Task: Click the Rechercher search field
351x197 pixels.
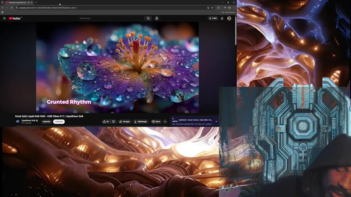Action: coord(111,18)
